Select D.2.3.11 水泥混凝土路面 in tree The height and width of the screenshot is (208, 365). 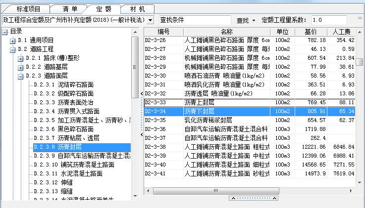click(x=68, y=173)
